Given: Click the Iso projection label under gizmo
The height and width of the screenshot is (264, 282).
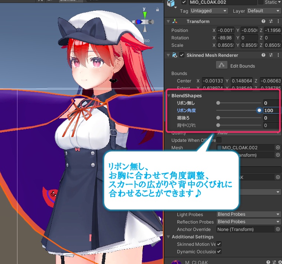Looking at the screenshot, I should pyautogui.click(x=146, y=40).
